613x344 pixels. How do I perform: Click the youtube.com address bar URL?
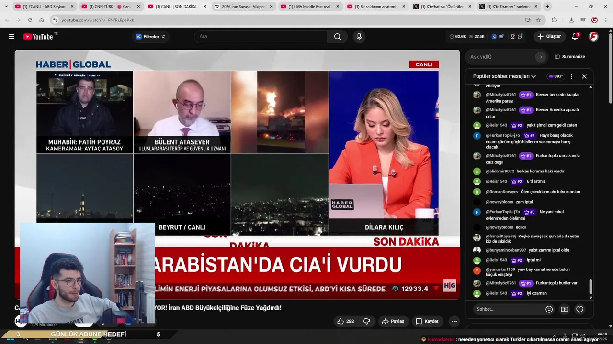[x=98, y=20]
